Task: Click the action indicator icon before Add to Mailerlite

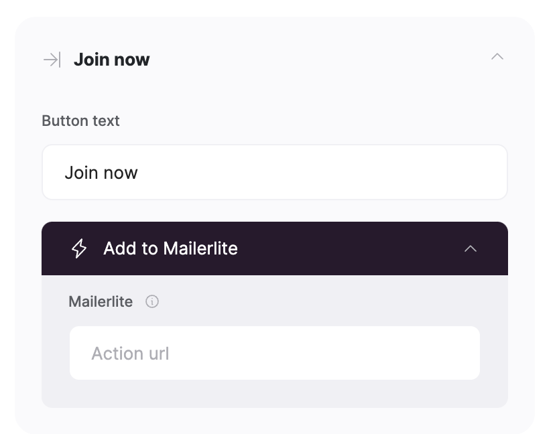Action: pos(80,248)
